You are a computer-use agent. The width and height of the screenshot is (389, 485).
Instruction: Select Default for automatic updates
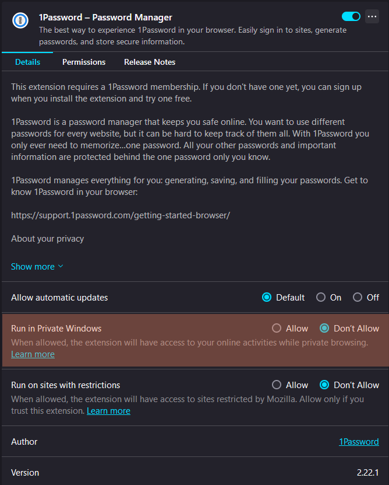coord(267,298)
